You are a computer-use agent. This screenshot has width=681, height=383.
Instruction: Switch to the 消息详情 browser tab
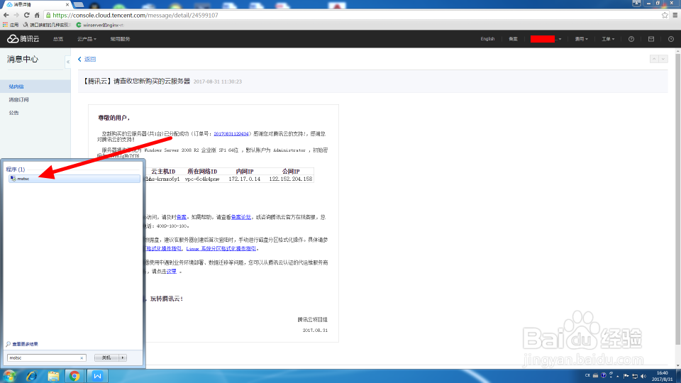pyautogui.click(x=37, y=4)
